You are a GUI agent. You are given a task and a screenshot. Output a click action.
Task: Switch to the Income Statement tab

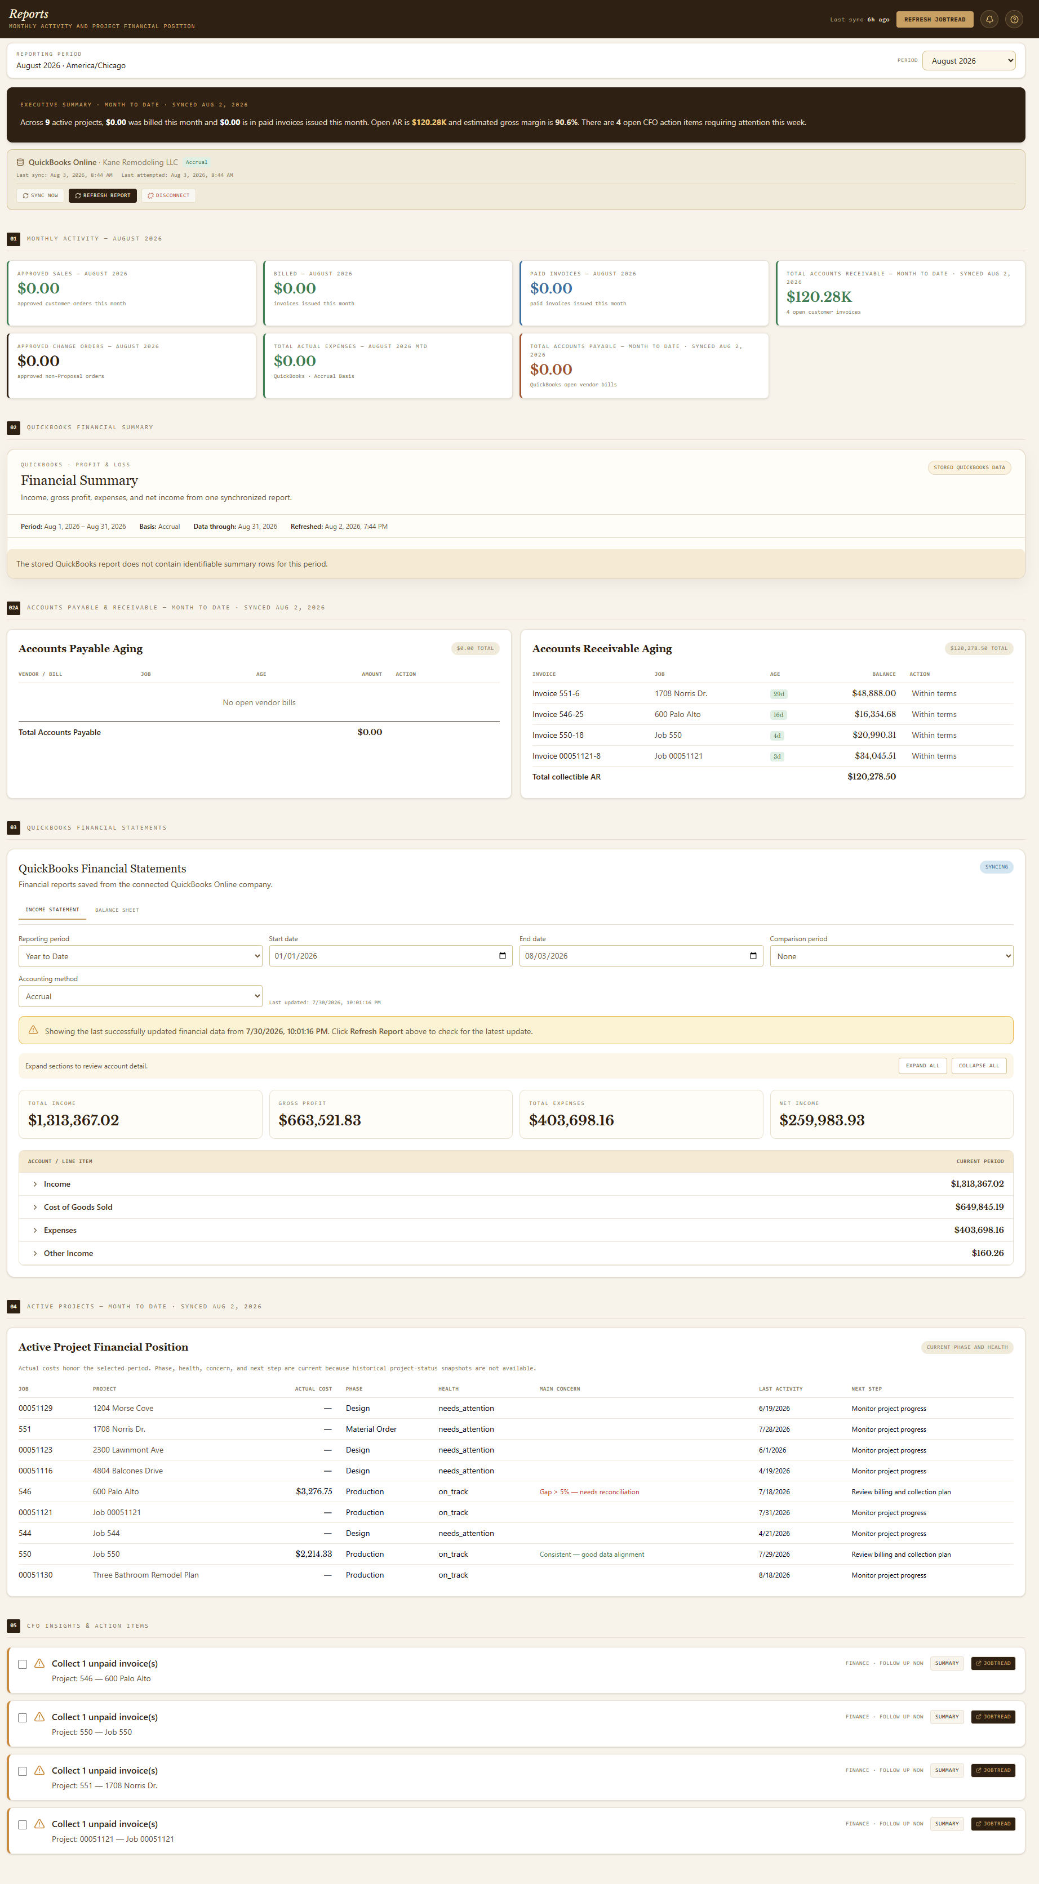tap(52, 910)
